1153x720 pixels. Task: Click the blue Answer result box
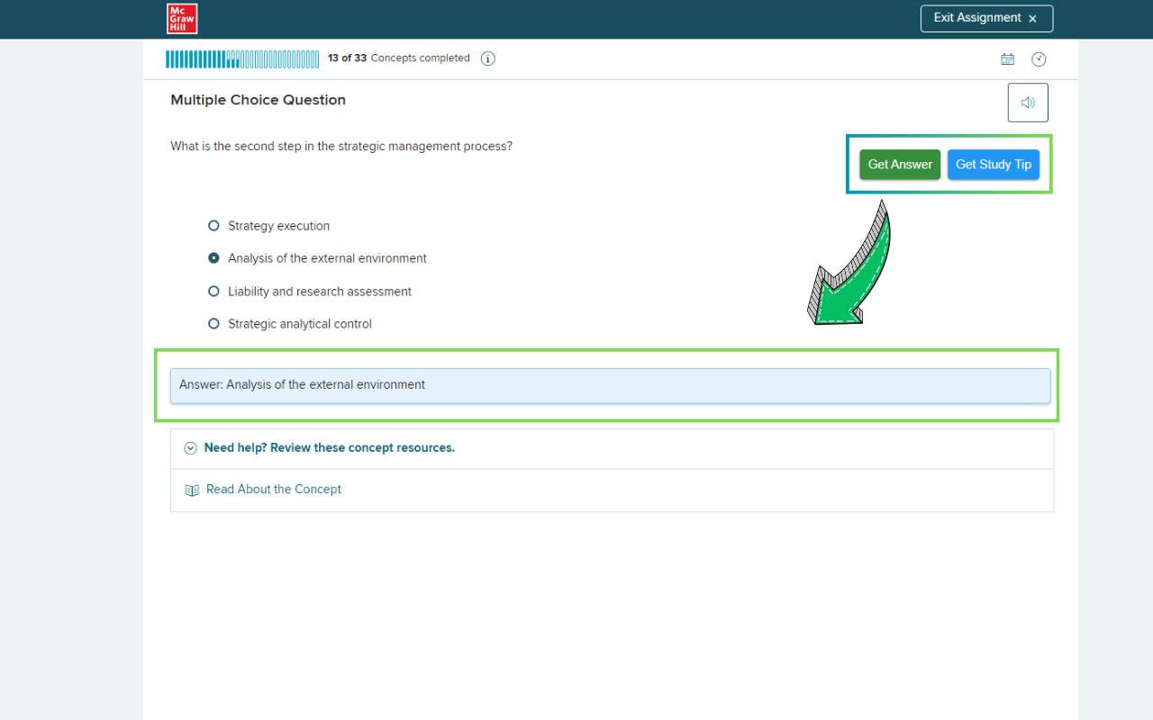pos(610,385)
